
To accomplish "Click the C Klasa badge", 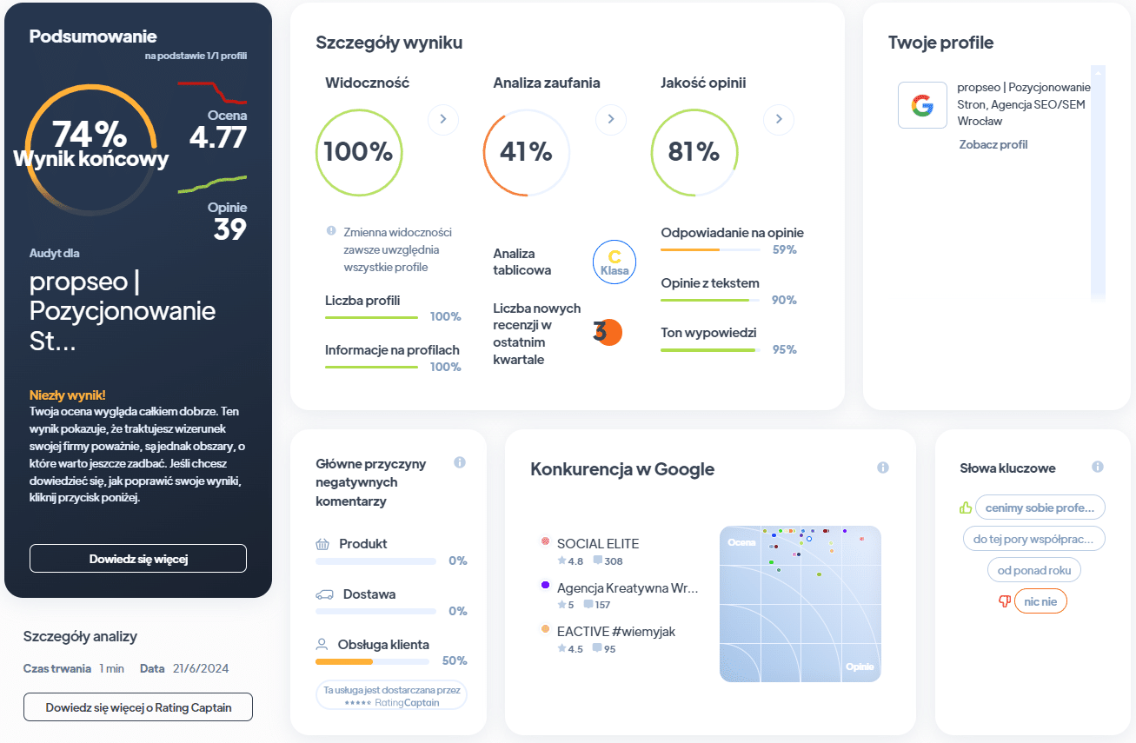I will tap(615, 262).
